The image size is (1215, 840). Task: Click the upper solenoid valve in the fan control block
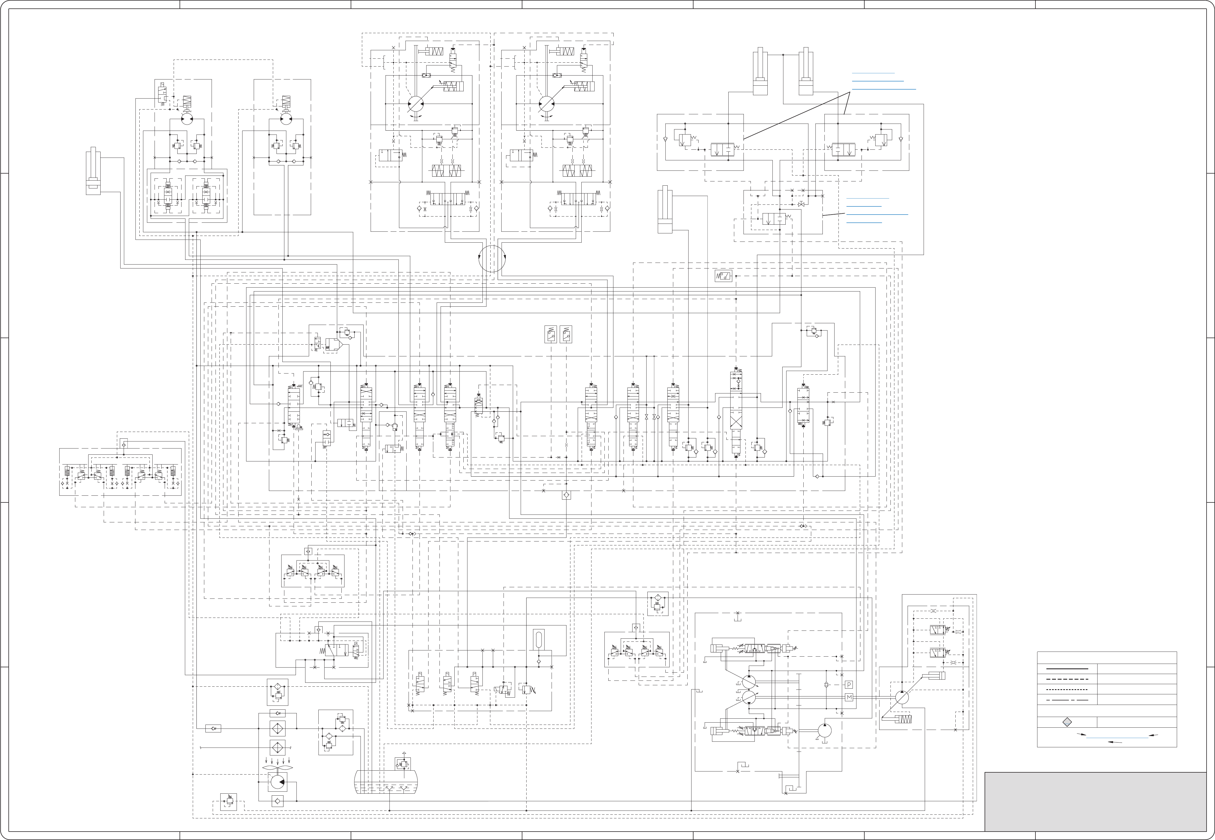[939, 629]
